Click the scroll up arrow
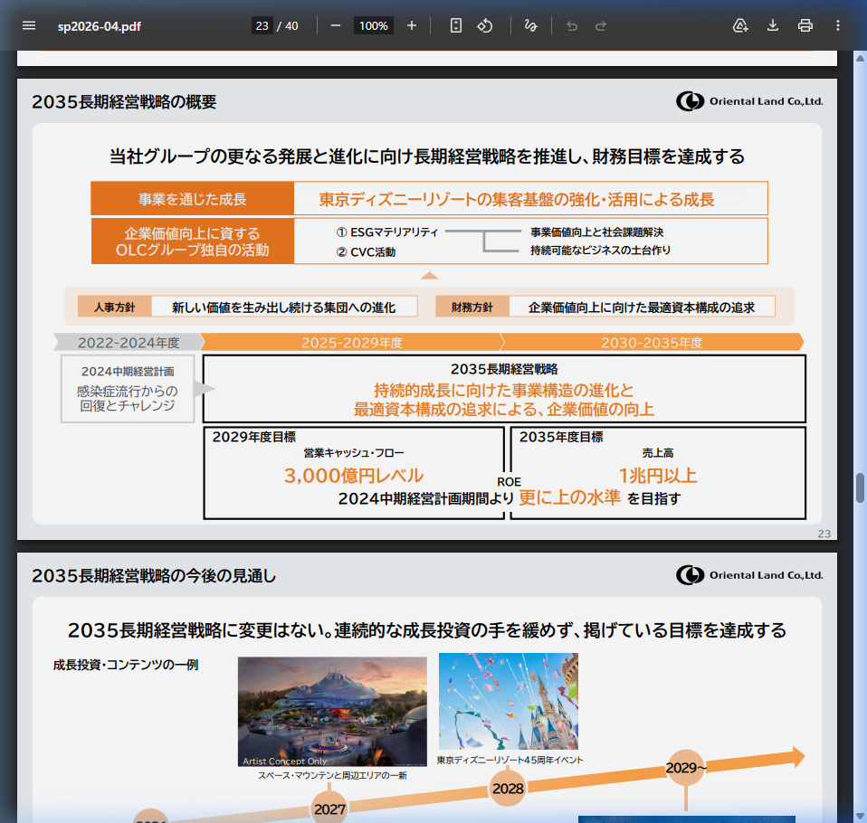This screenshot has width=867, height=823. [860, 58]
